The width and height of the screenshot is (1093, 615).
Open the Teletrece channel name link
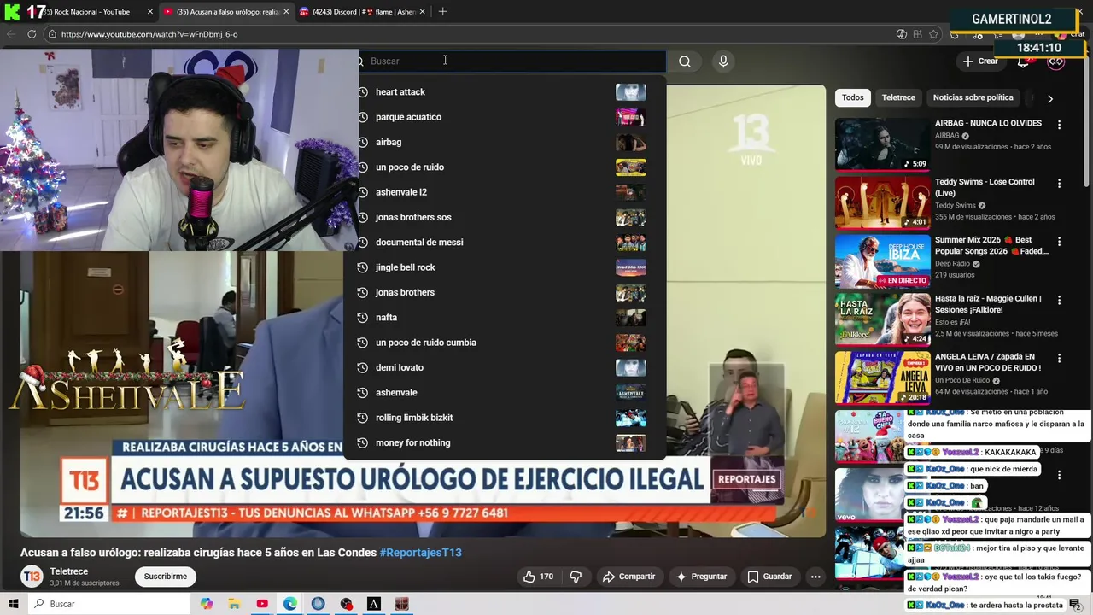coord(69,571)
